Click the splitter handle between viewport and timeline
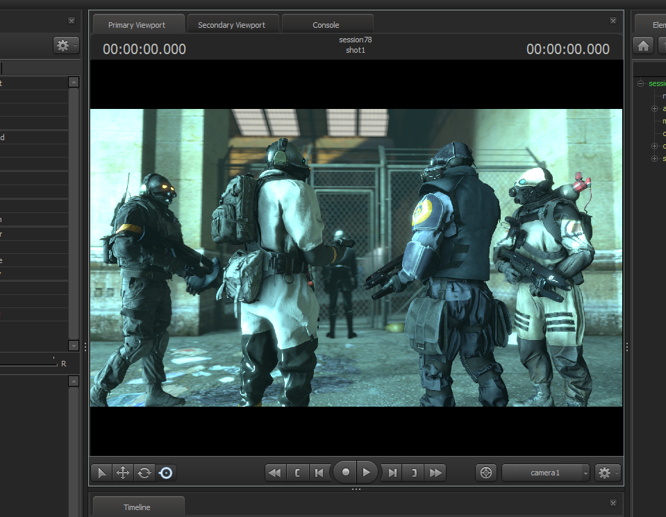The height and width of the screenshot is (517, 666). tap(356, 489)
